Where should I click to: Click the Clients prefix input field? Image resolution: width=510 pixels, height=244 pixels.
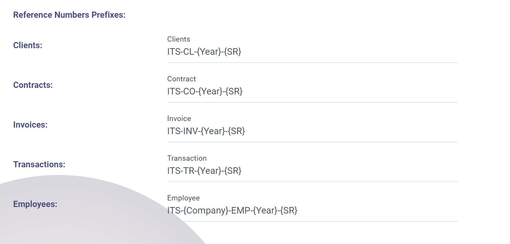312,52
